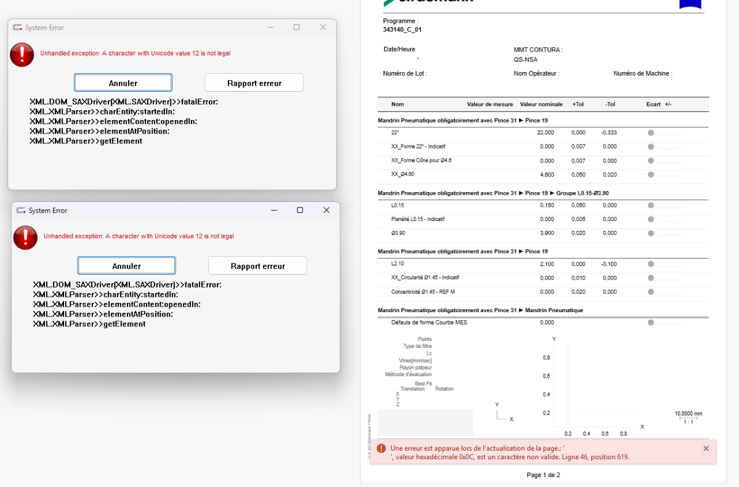This screenshot has width=739, height=487.
Task: Open Rapport erreur in the lower System Error dialog
Action: [x=257, y=266]
